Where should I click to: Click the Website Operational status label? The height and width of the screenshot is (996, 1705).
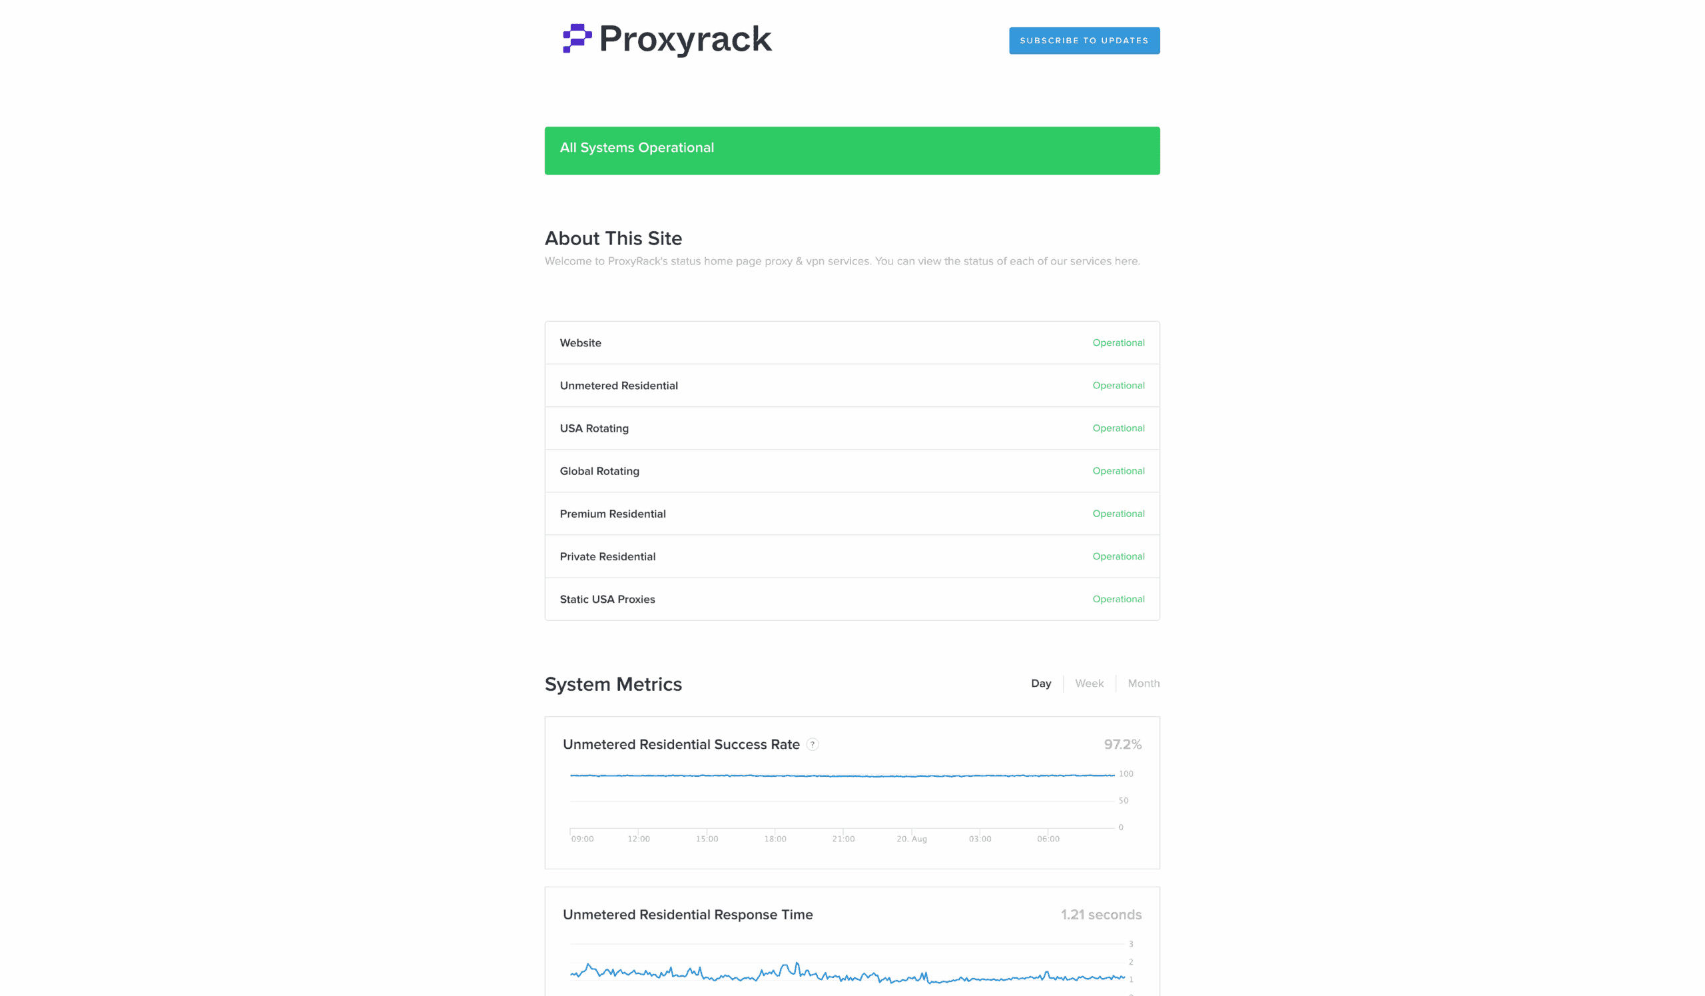pyautogui.click(x=1118, y=343)
